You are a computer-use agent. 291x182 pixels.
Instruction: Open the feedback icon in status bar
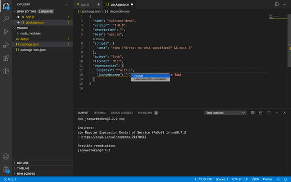coord(278,179)
